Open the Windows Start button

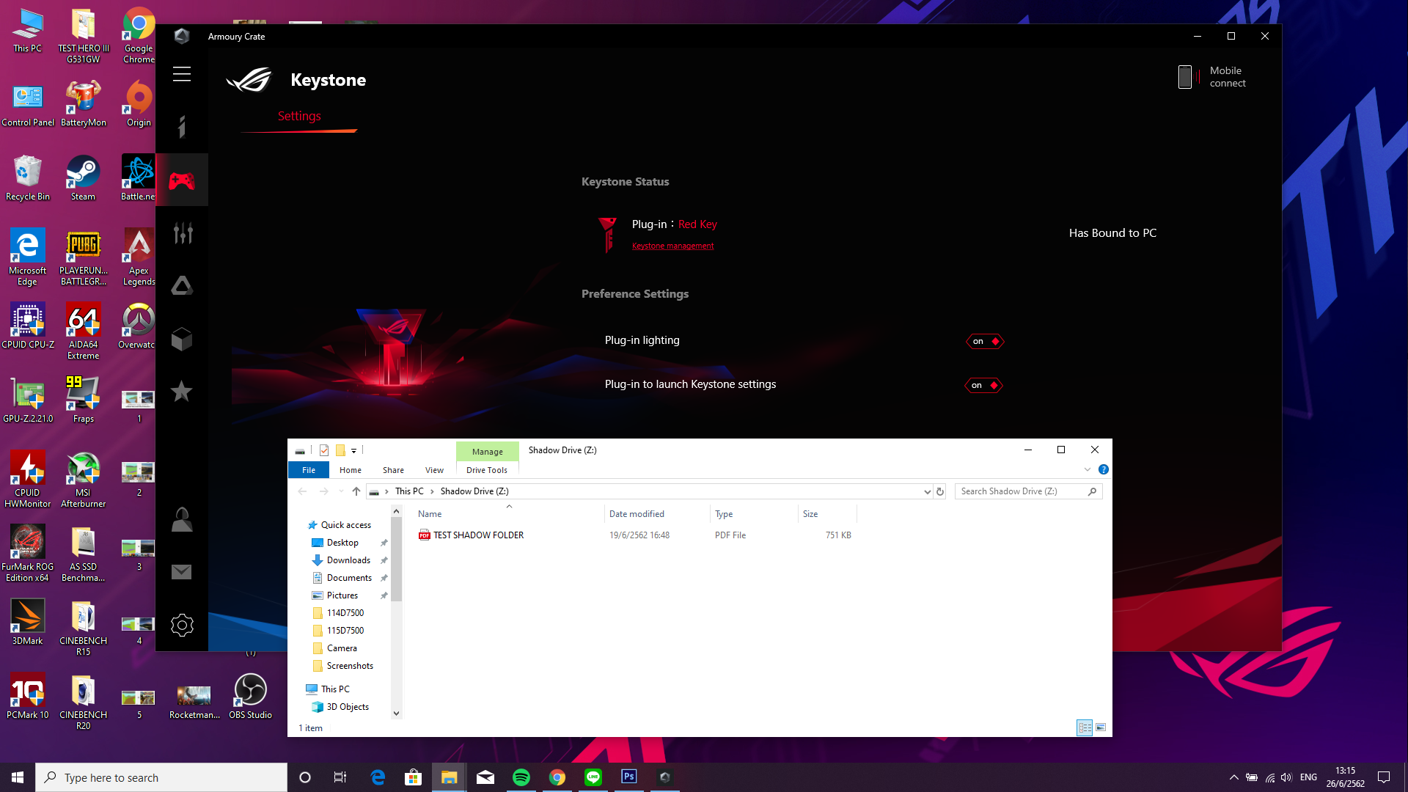[x=18, y=777]
